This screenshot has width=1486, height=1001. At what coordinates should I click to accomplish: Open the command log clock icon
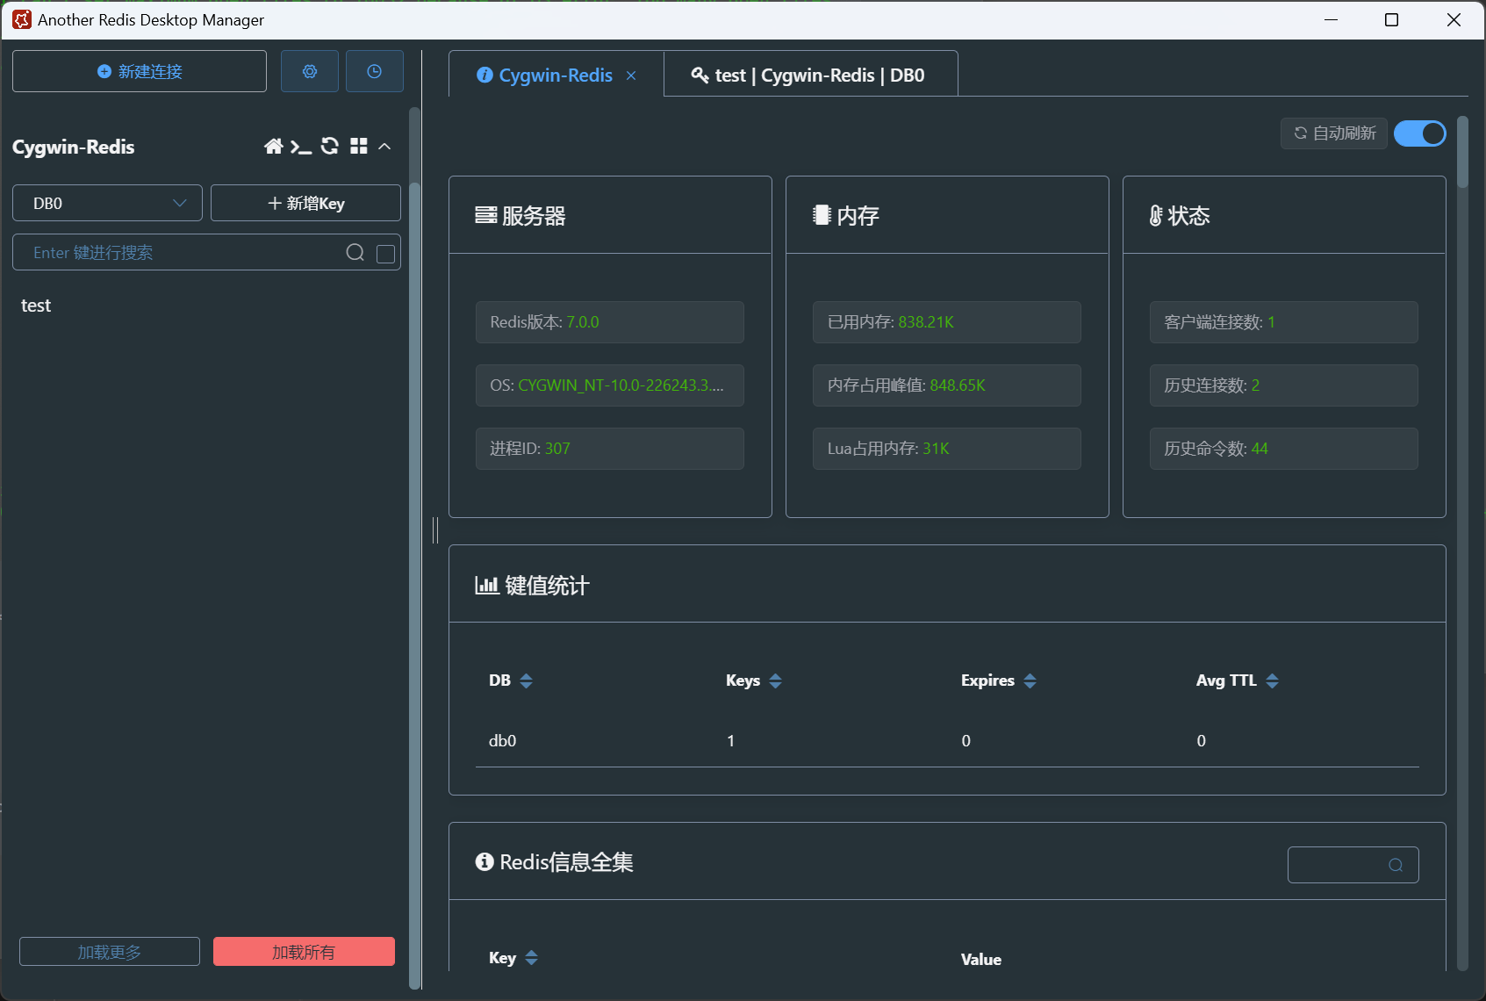(375, 71)
